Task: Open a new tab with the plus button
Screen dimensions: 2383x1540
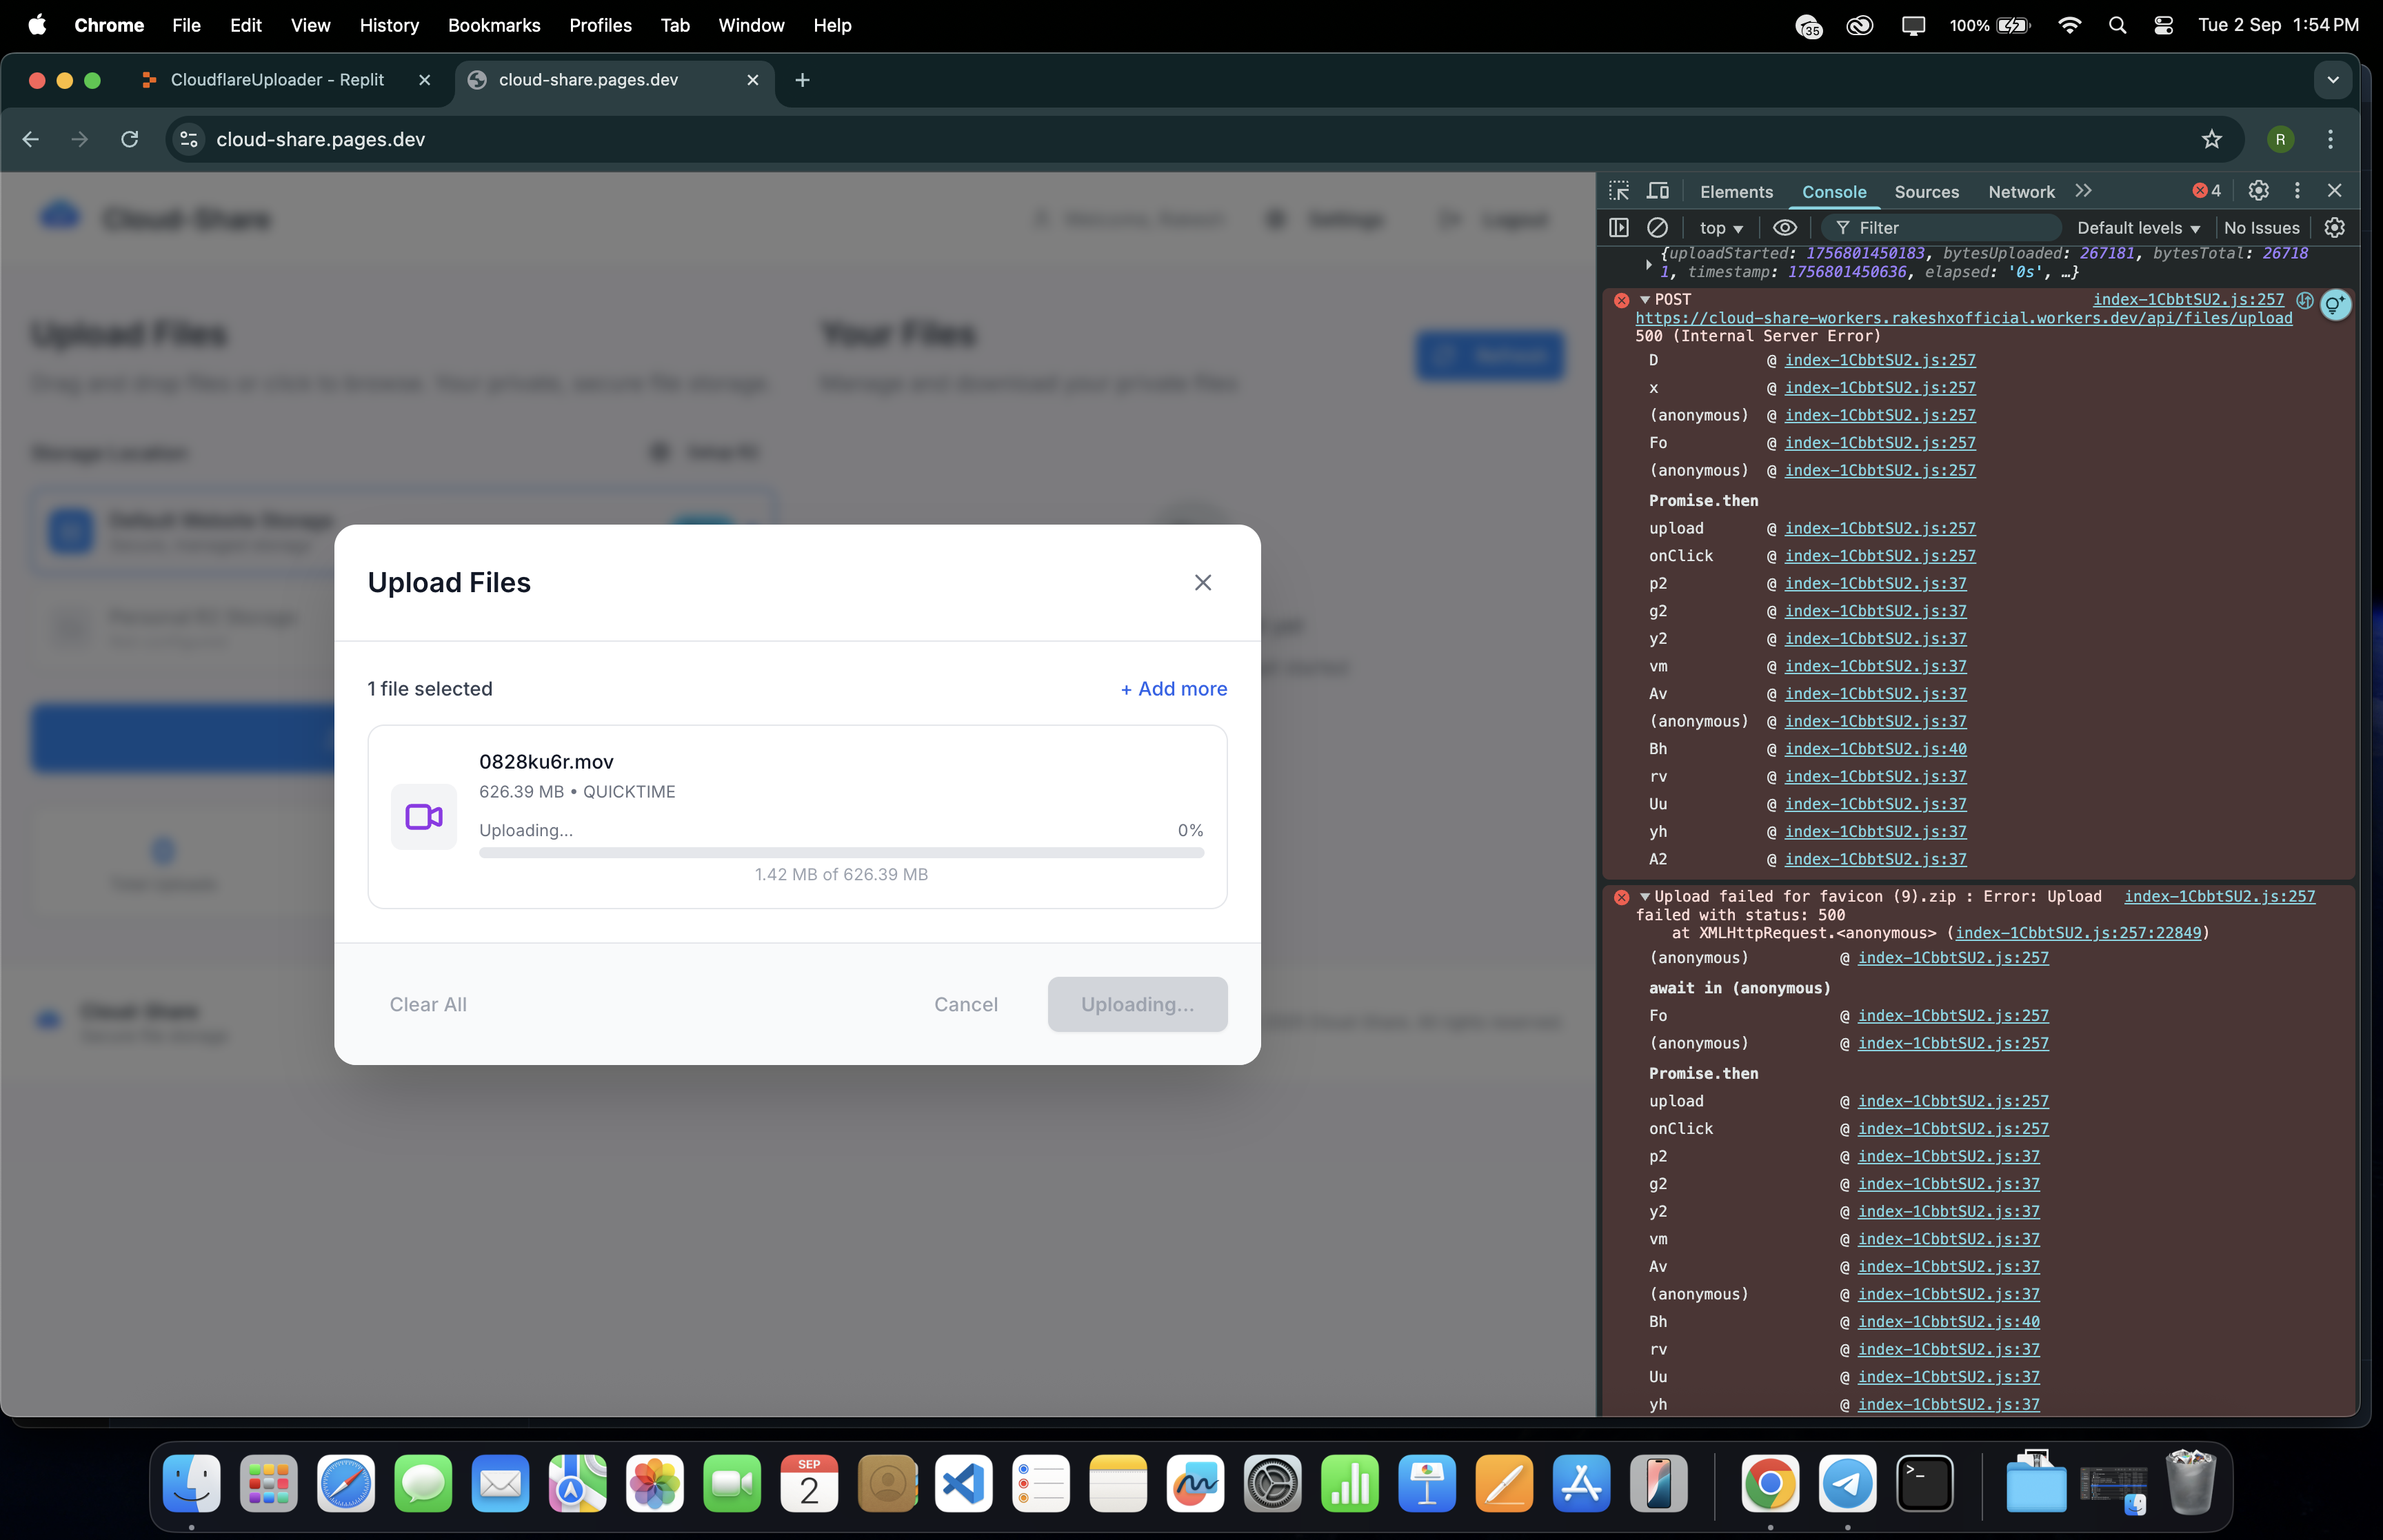Action: 802,80
